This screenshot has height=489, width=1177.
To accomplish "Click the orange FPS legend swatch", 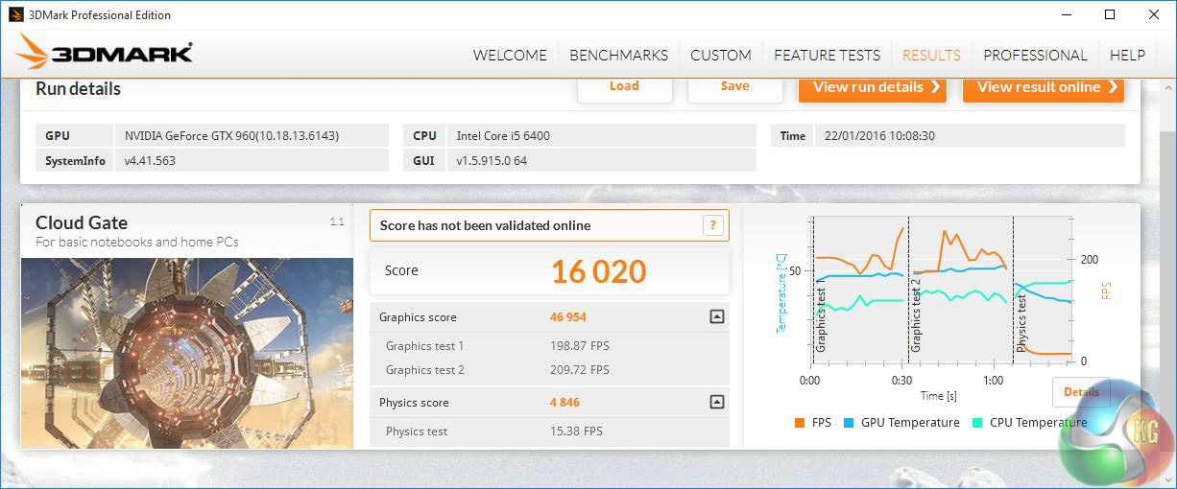I will coord(799,423).
